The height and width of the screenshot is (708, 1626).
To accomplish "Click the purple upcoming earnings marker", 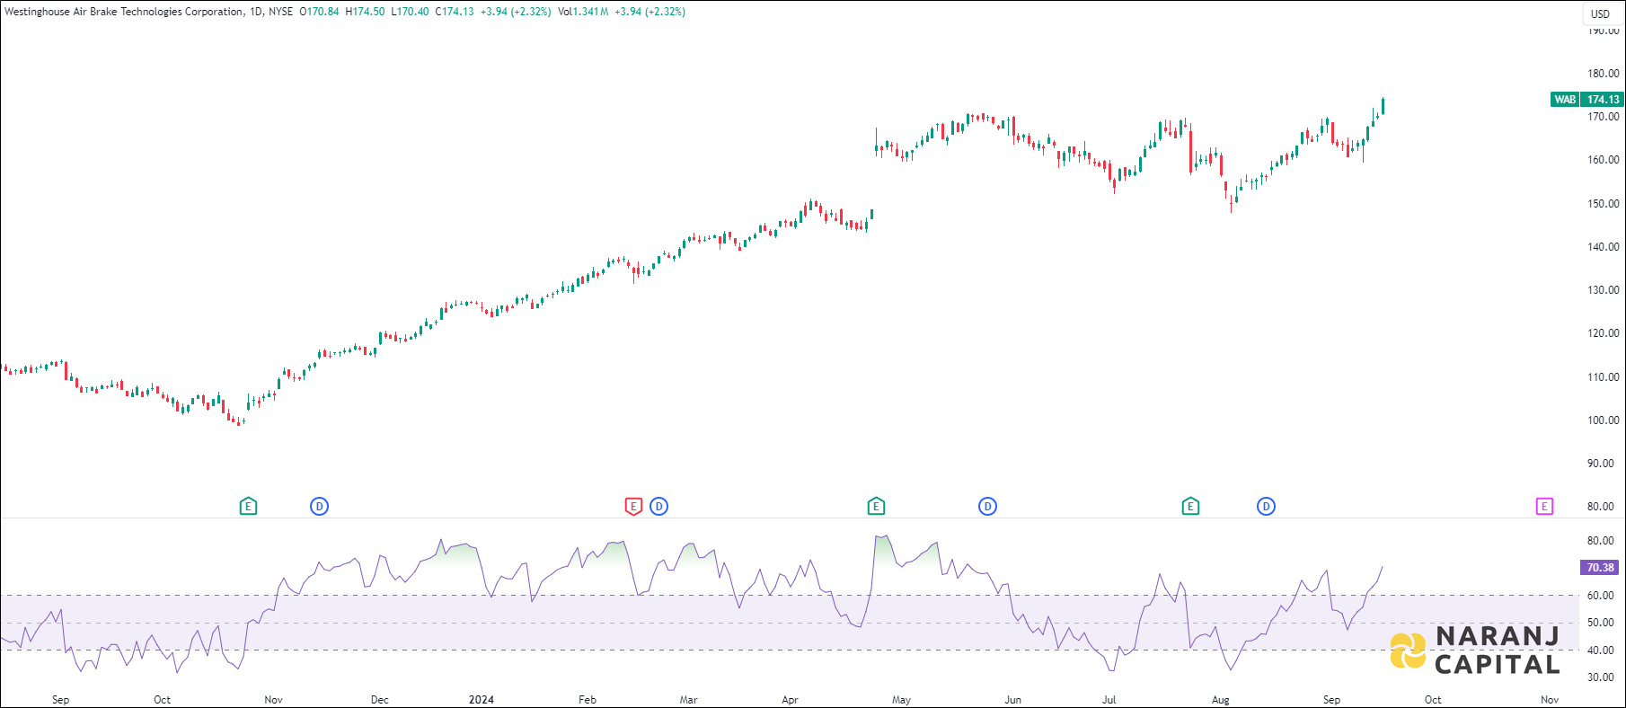I will tap(1544, 507).
